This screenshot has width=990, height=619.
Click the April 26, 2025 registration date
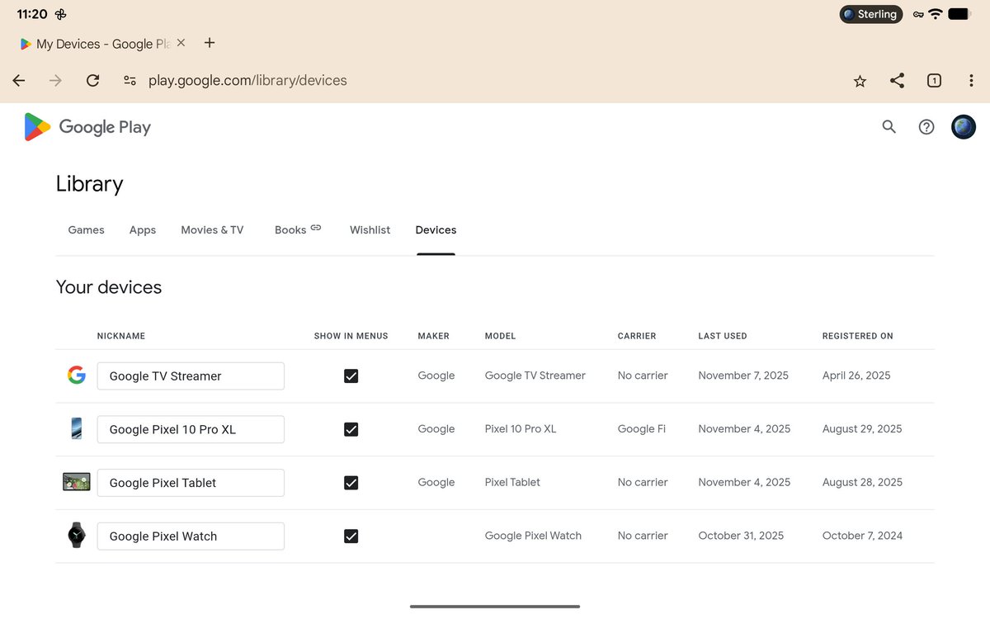pos(856,376)
